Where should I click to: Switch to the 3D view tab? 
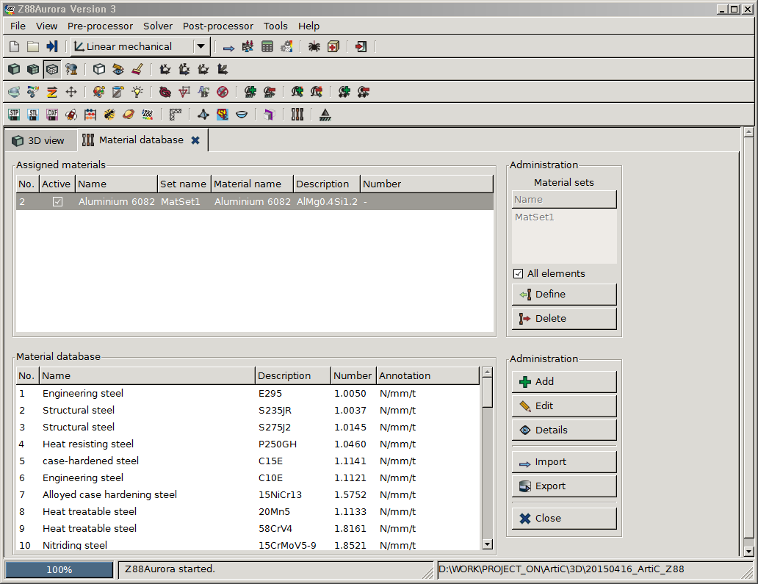[x=40, y=140]
